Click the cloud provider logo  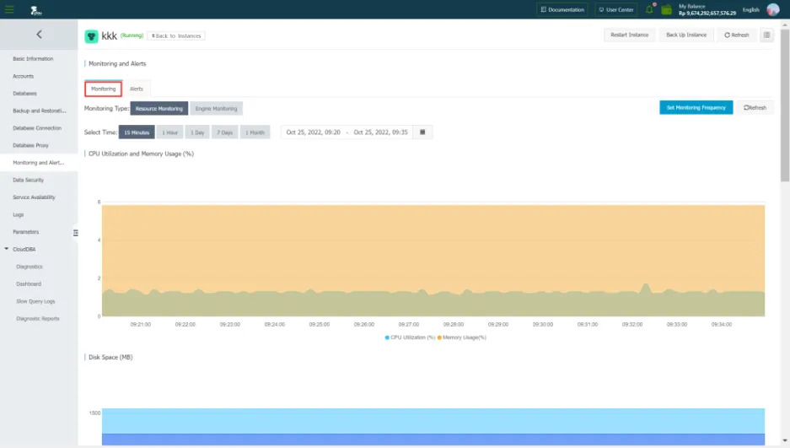pyautogui.click(x=35, y=10)
